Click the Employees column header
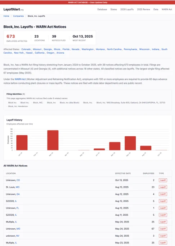175x246 pixels. (148, 174)
